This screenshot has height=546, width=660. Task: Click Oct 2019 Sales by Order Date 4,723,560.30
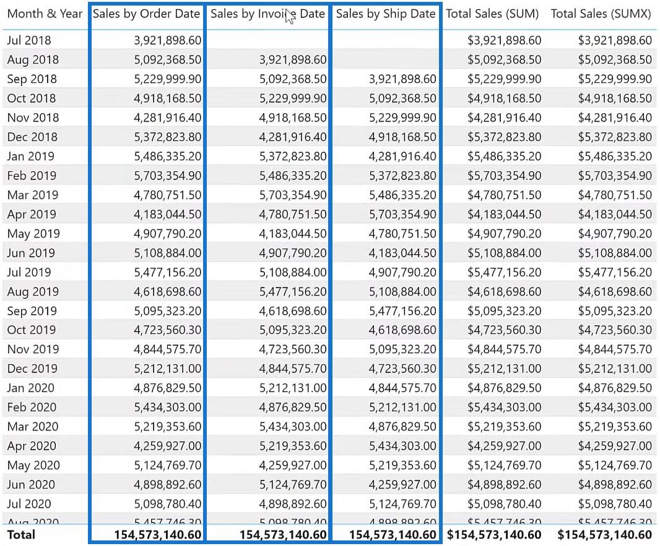tap(168, 330)
